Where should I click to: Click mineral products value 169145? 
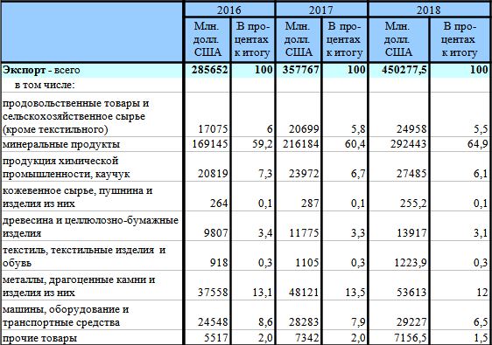click(x=210, y=144)
